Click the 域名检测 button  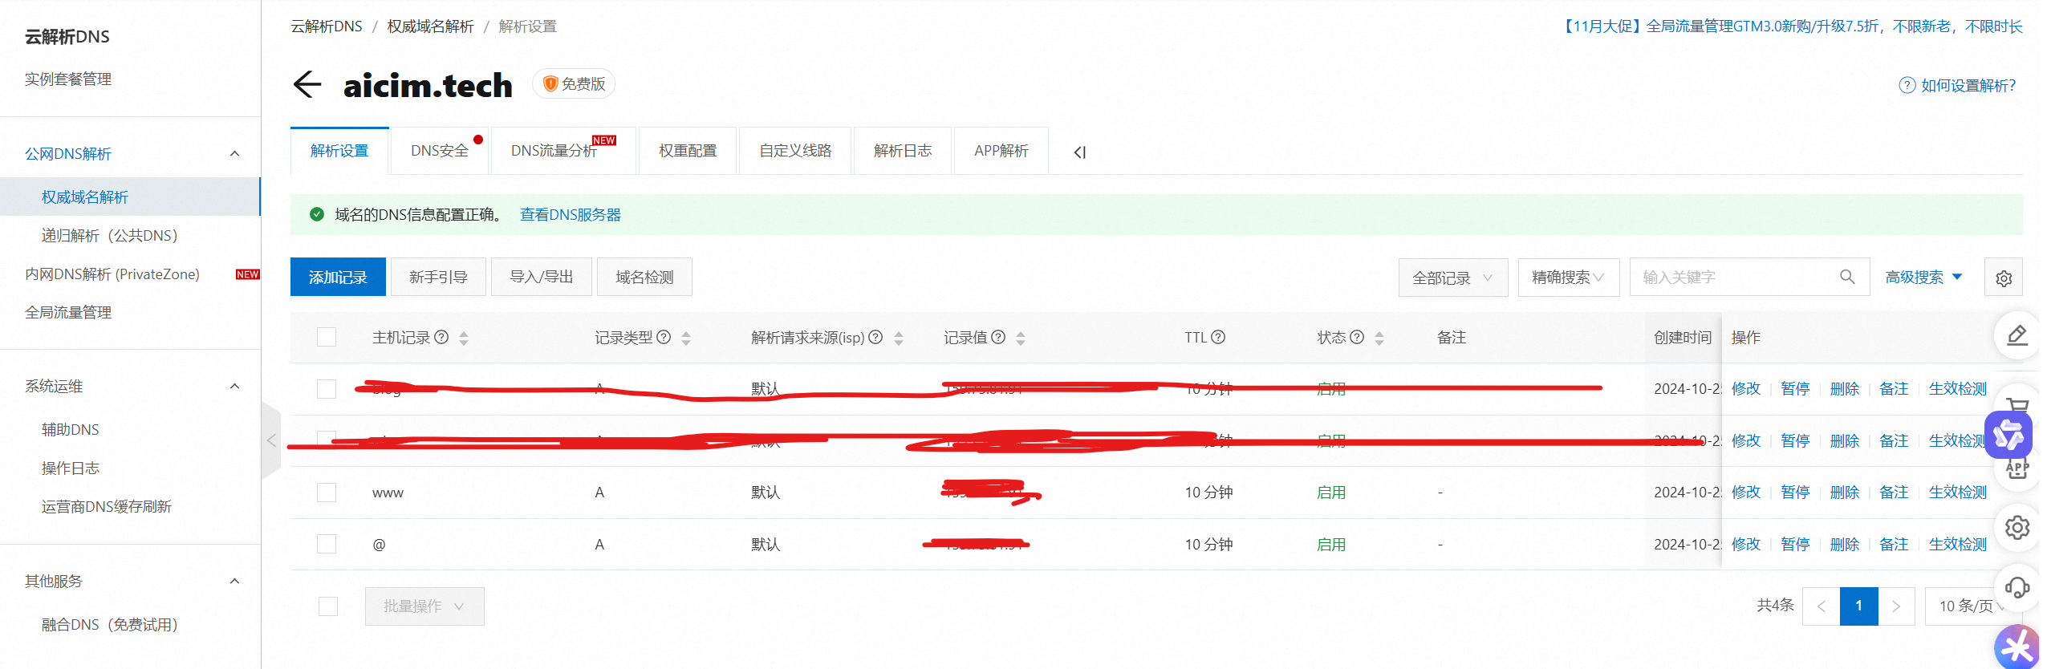click(x=644, y=277)
